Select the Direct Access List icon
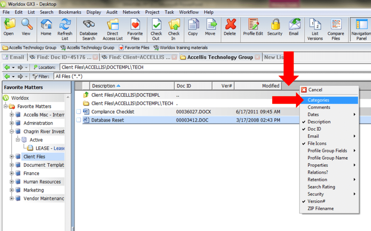371x231 pixels. click(113, 29)
